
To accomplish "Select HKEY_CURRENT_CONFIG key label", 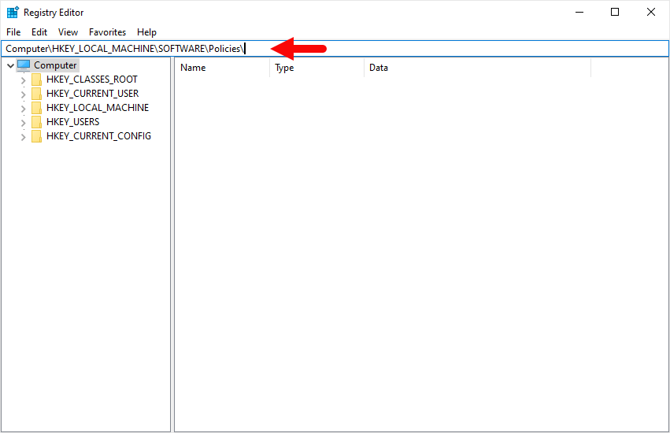I will pos(98,136).
